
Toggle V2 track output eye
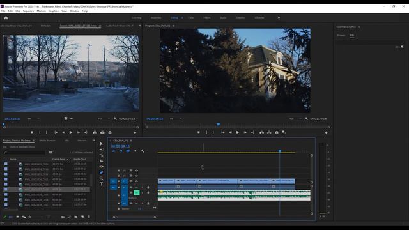point(136,176)
